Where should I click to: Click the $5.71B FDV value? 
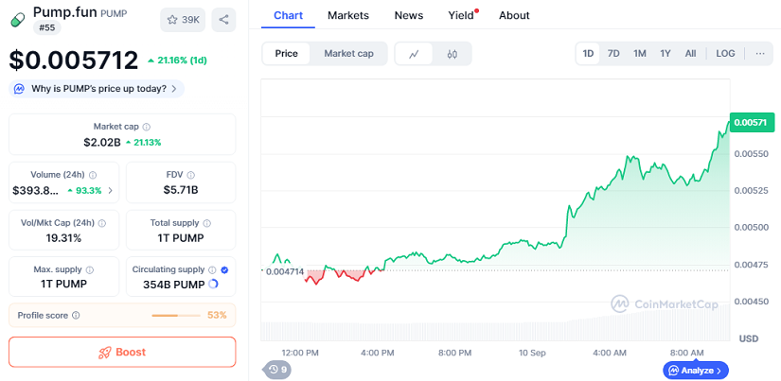181,190
